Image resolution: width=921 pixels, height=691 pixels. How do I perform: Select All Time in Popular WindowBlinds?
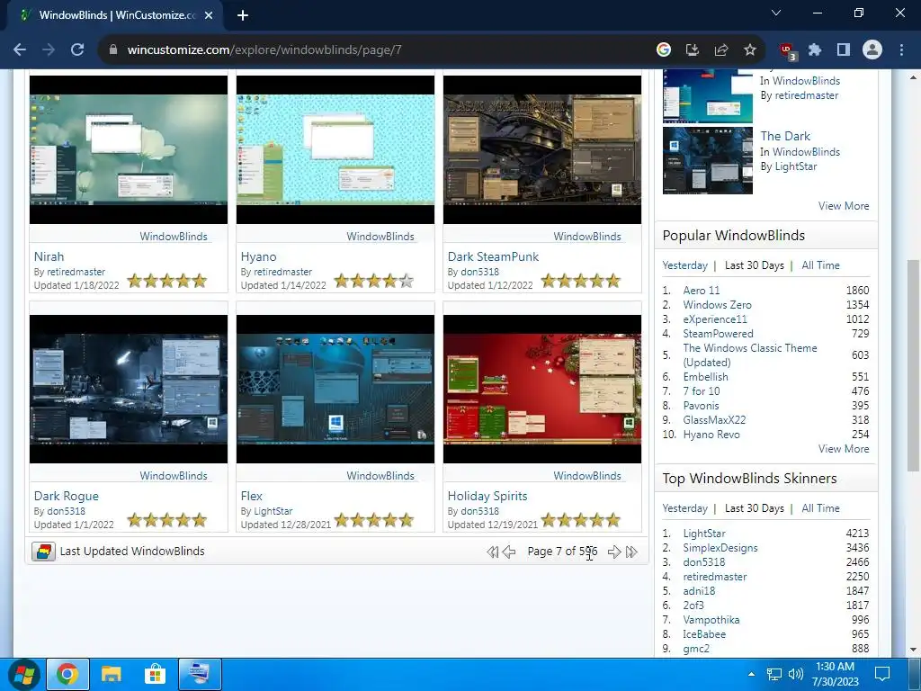tap(820, 265)
